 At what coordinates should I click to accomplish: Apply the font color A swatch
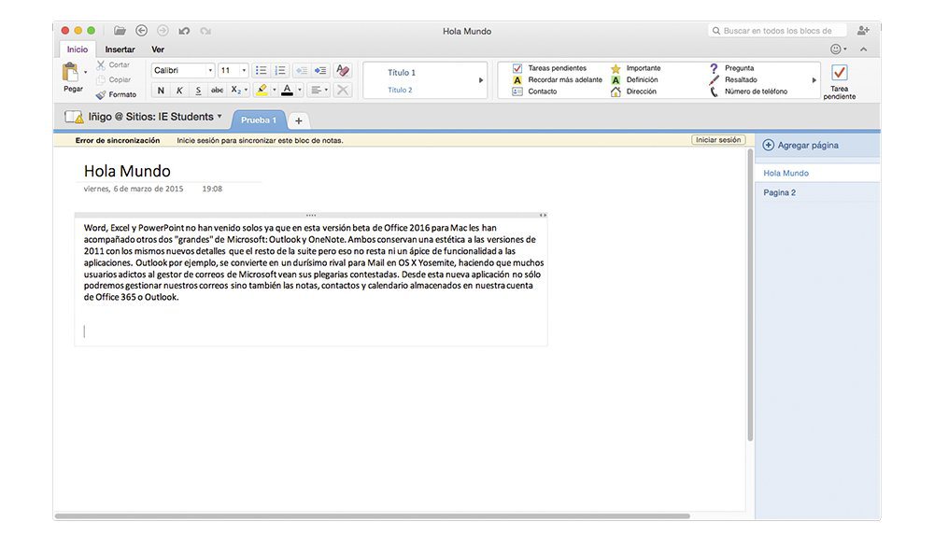[287, 90]
